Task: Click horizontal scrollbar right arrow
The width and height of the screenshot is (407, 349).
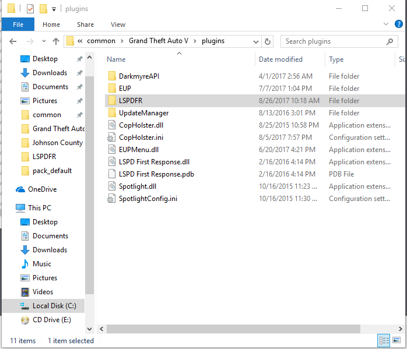Action: tap(401, 329)
